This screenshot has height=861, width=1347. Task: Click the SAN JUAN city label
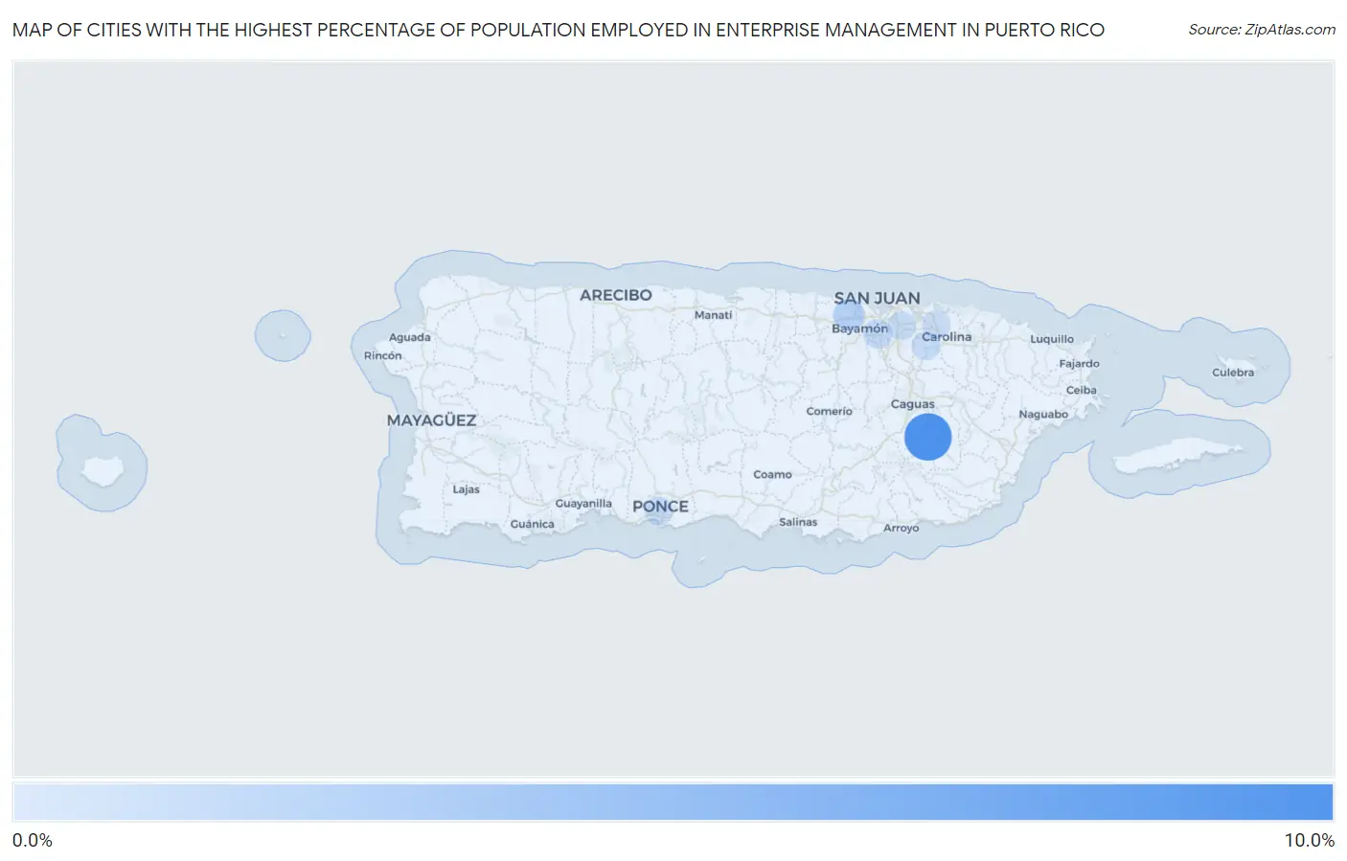coord(877,298)
